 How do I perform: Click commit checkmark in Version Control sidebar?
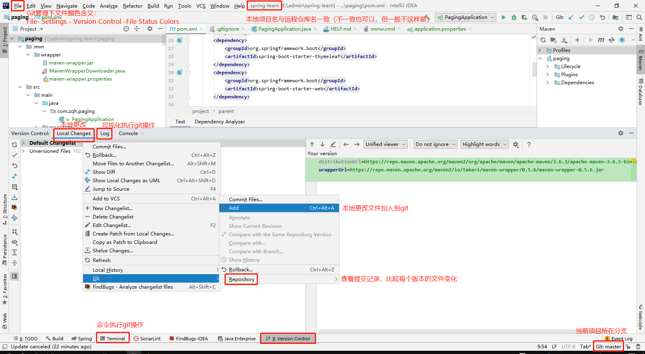[x=15, y=155]
